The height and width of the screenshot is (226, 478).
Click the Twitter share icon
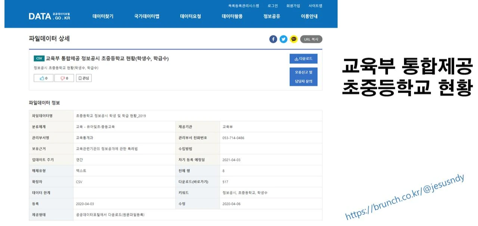283,39
